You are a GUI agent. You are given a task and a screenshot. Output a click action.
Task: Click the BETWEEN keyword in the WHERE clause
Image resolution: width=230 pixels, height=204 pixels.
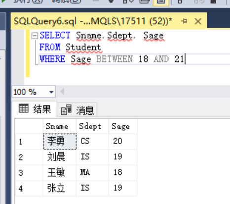point(115,59)
